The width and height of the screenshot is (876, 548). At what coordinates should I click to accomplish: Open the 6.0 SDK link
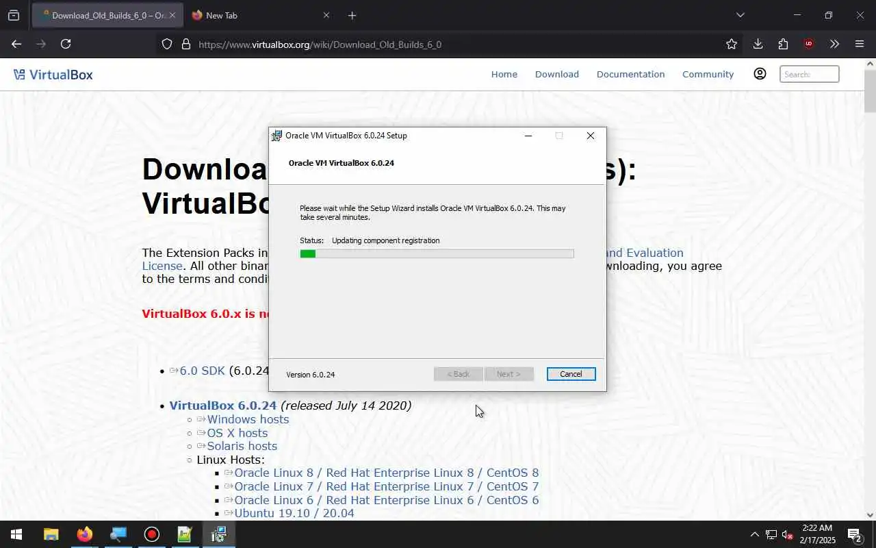[202, 371]
